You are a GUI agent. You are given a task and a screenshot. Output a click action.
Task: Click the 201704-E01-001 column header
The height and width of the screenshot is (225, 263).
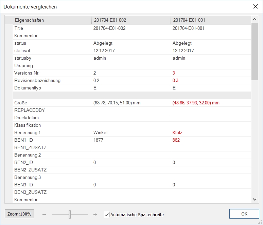(189, 20)
